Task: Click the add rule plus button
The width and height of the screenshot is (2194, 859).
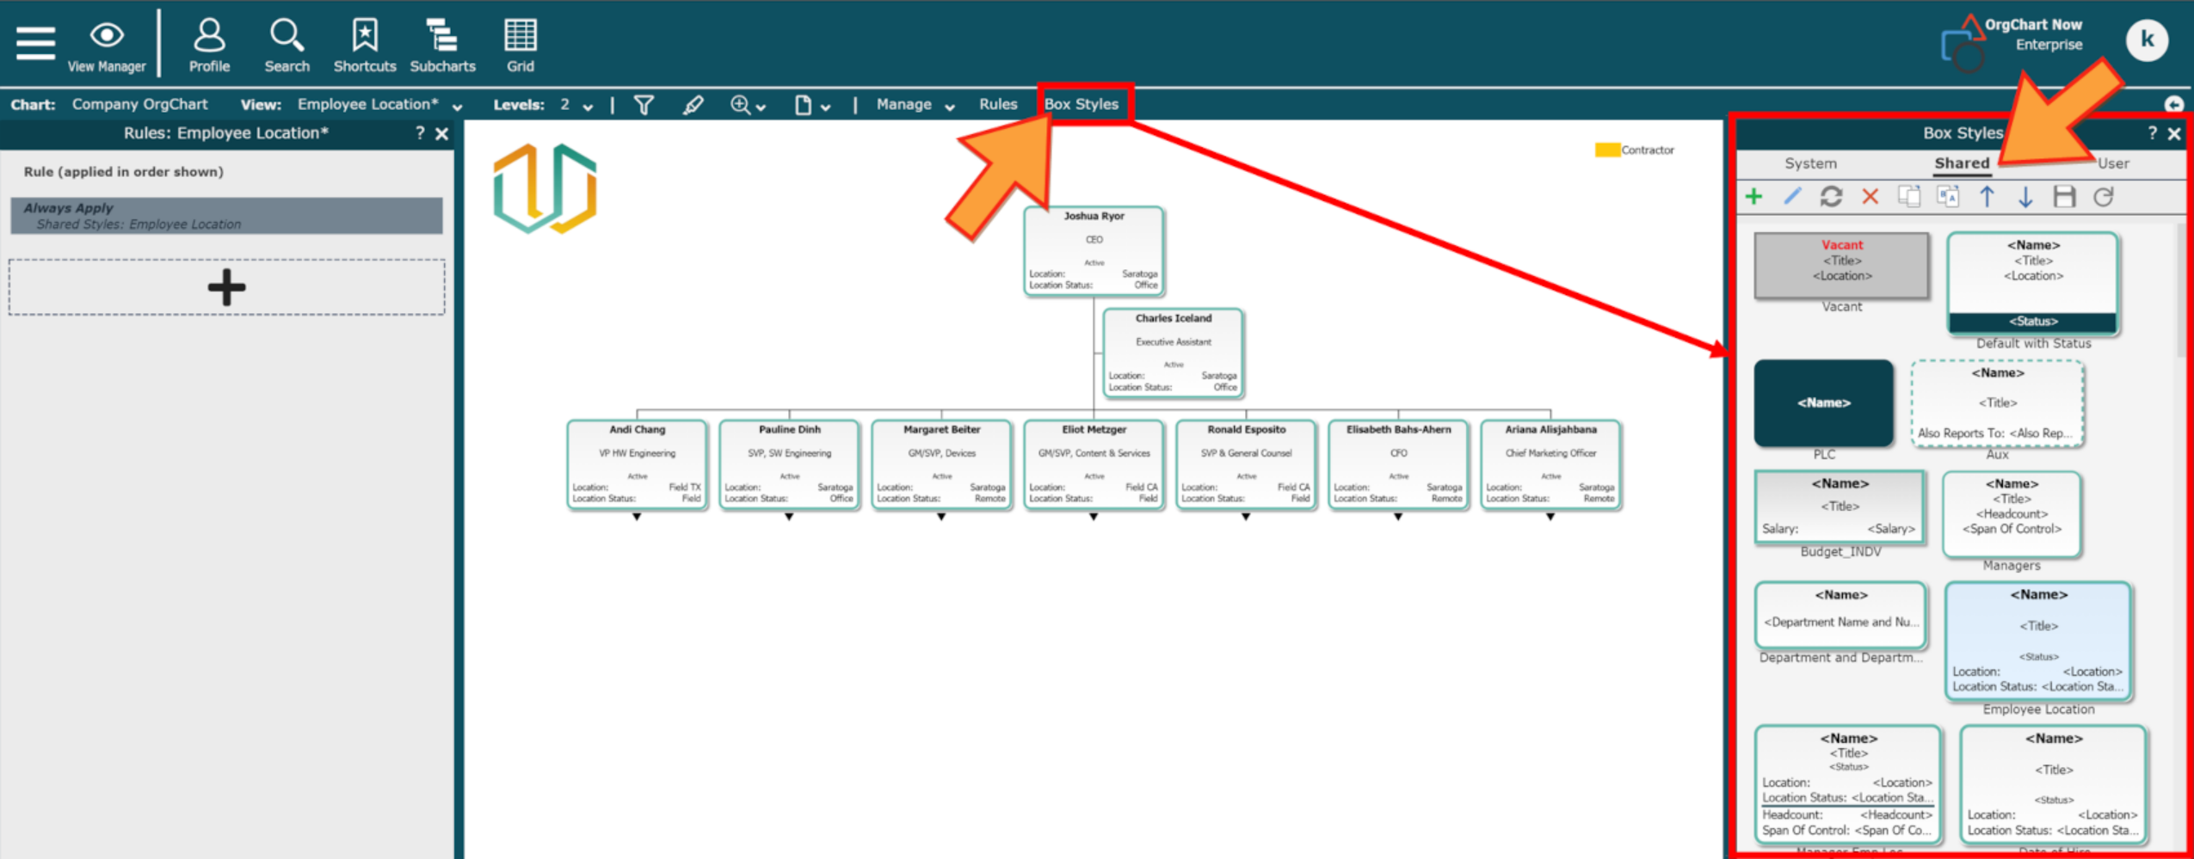Action: click(x=226, y=287)
